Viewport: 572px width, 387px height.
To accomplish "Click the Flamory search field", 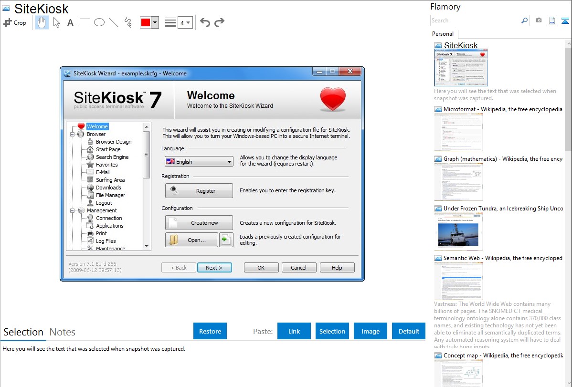I will [475, 21].
